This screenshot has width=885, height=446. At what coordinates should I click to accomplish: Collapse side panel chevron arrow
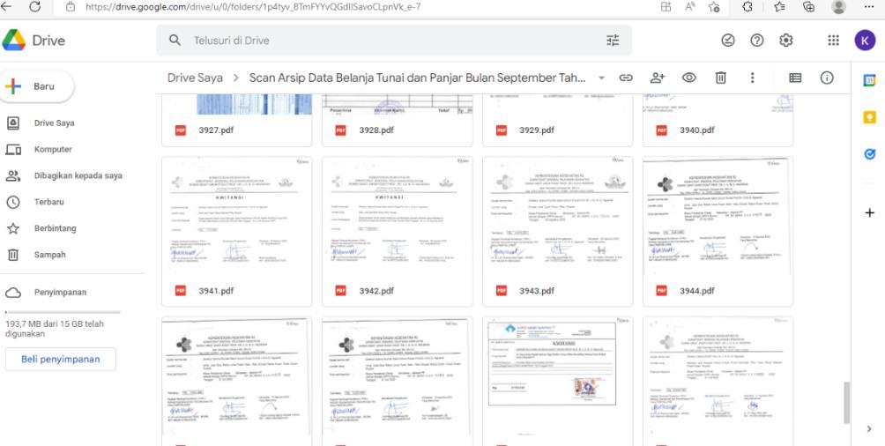pyautogui.click(x=869, y=429)
